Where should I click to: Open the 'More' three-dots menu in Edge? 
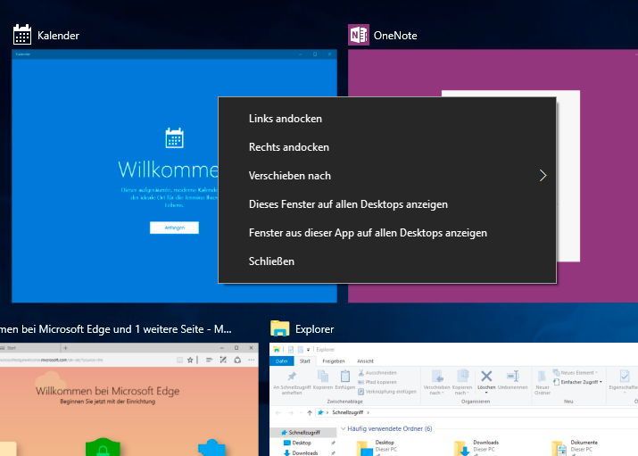pos(252,360)
